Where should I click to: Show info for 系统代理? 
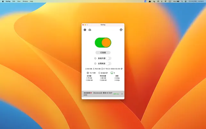click(95, 58)
